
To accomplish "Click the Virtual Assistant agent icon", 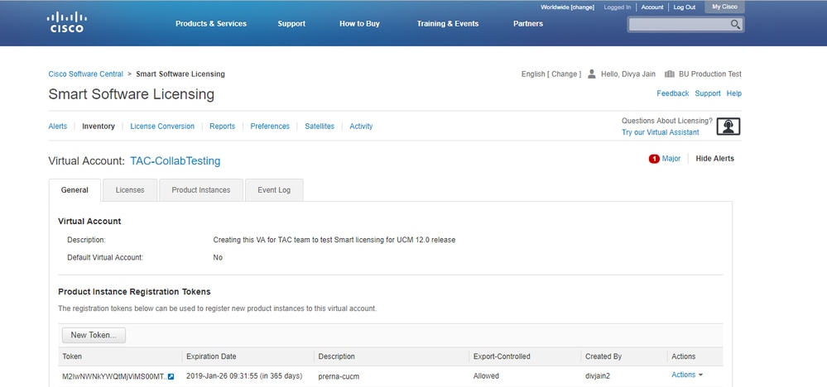I will coord(728,127).
